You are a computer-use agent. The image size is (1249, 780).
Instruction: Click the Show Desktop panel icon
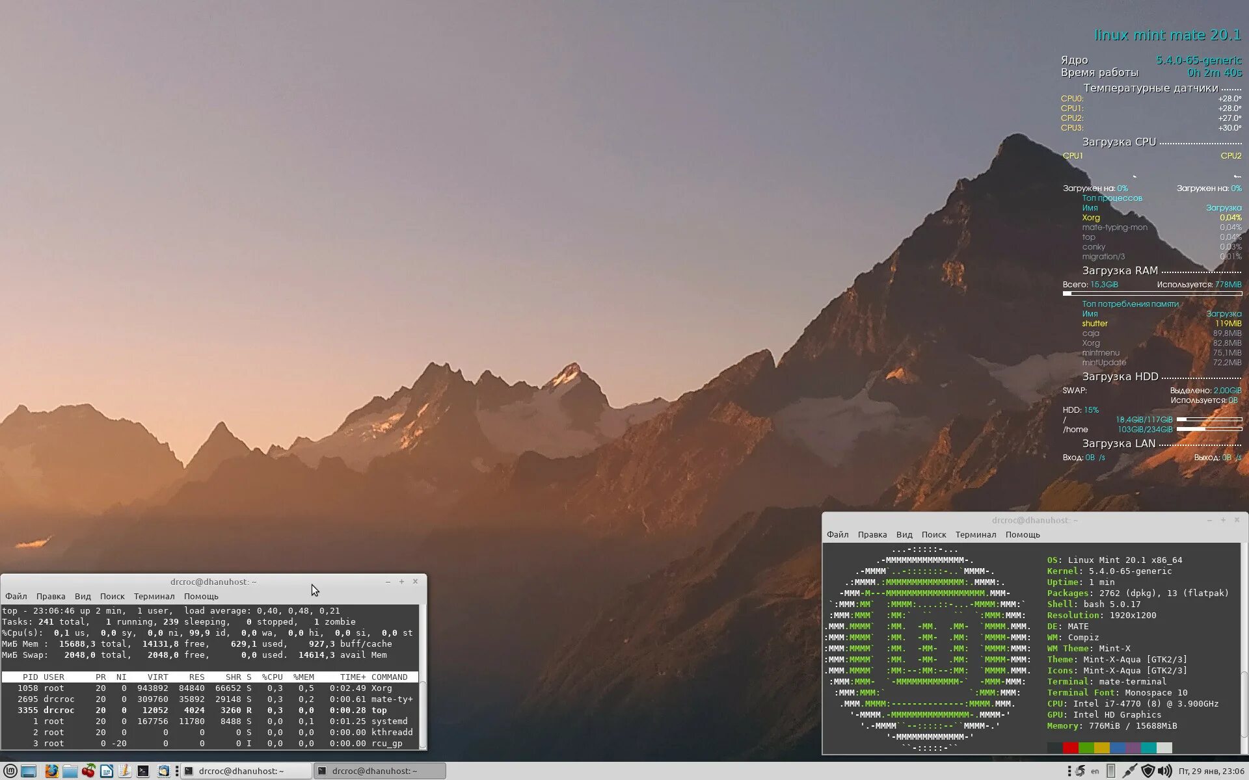point(29,771)
